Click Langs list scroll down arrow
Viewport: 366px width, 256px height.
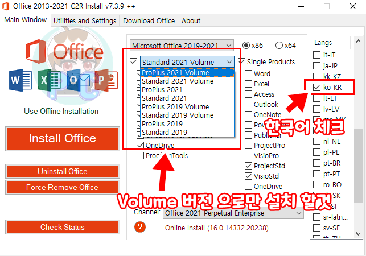[358, 234]
